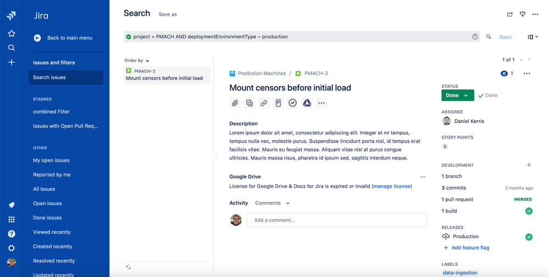Open starred items via the star icon
Viewport: 549px width, 277px height.
point(12,33)
